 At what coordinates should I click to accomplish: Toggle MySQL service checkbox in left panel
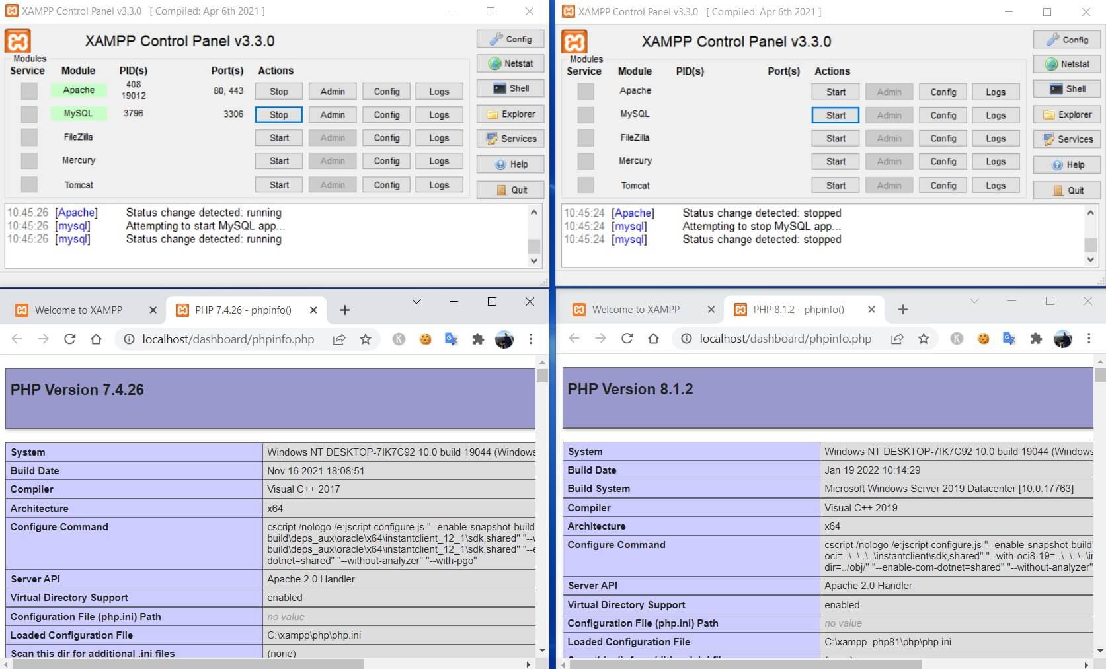29,114
